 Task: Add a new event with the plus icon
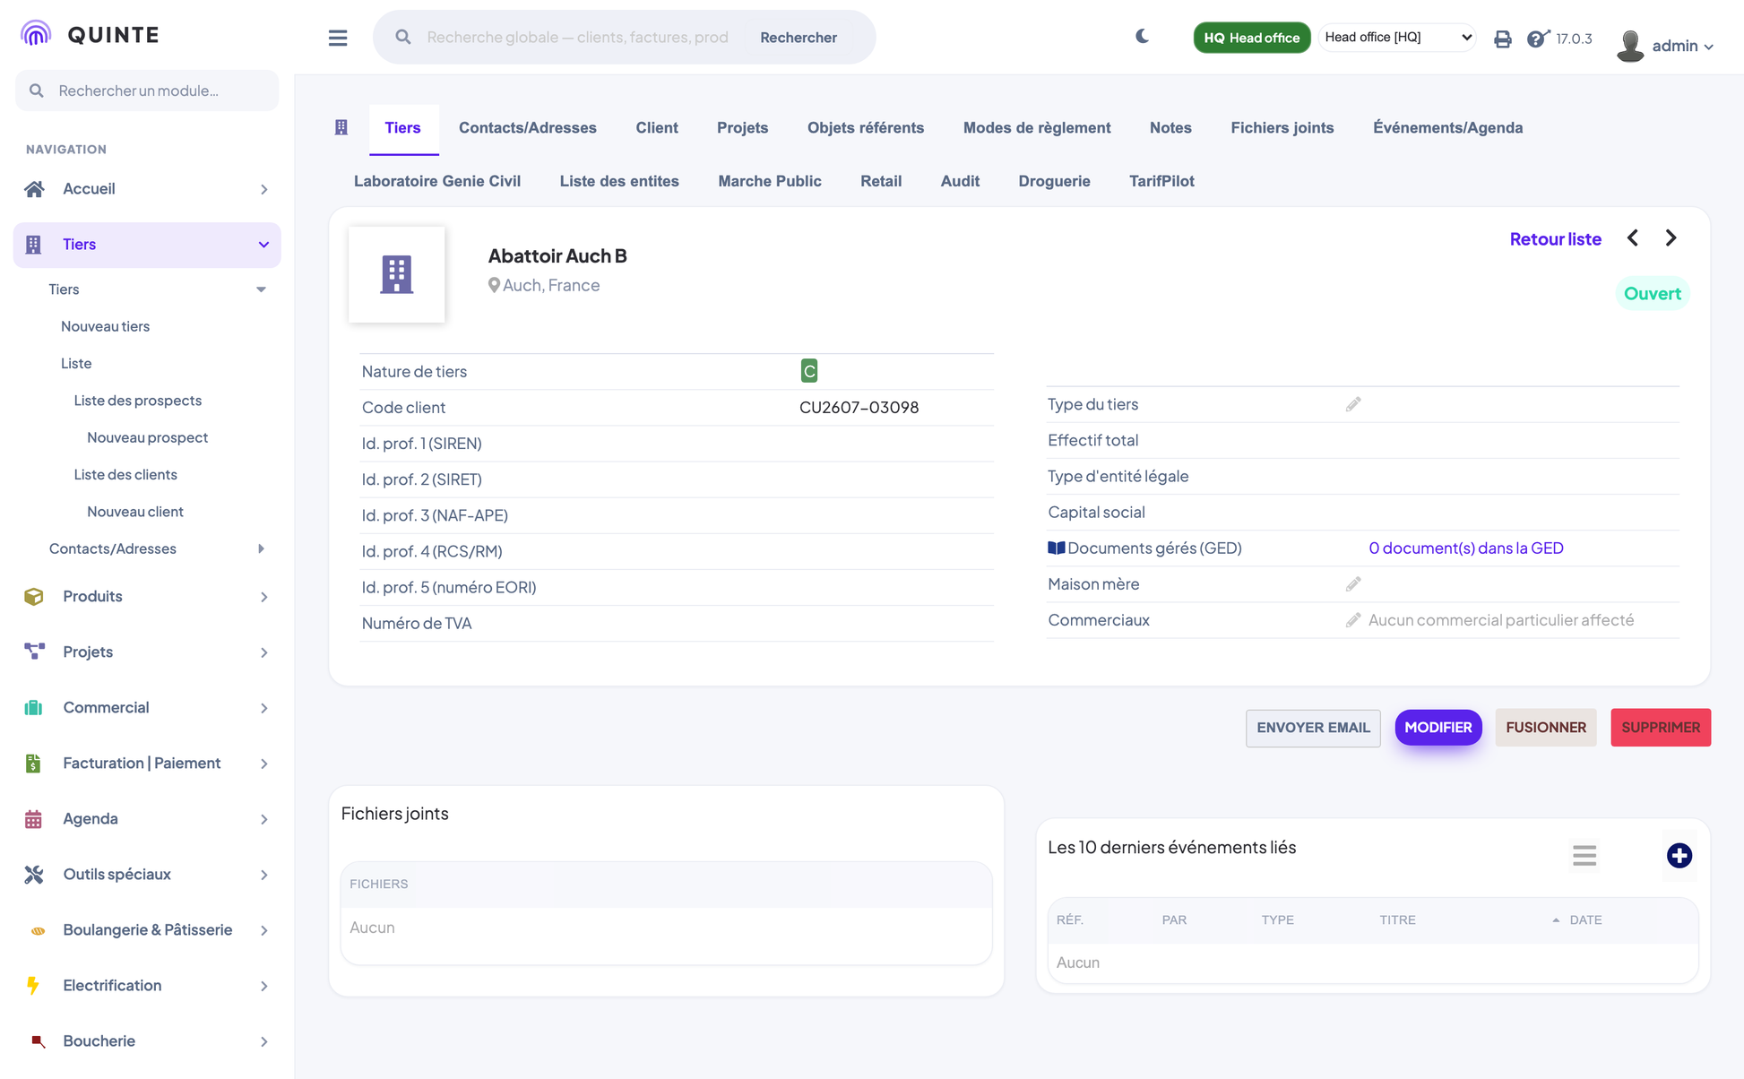(x=1679, y=856)
